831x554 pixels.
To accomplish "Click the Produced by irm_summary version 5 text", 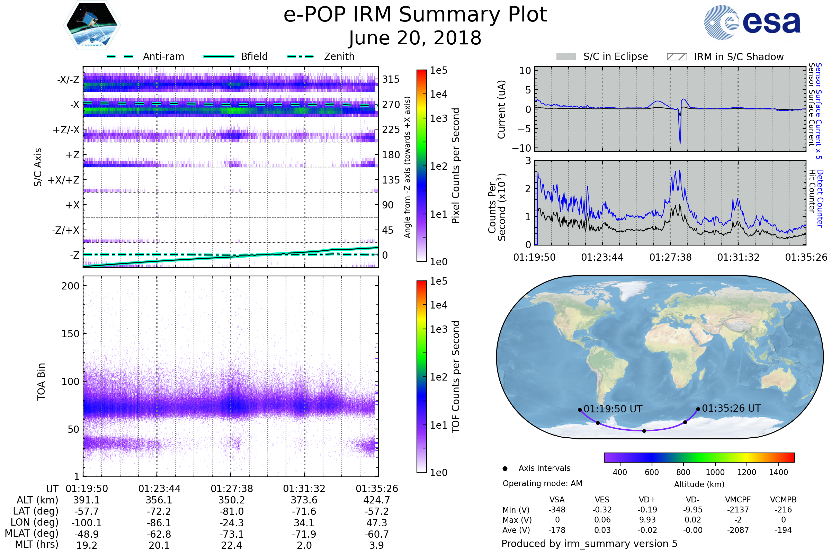I will tap(589, 544).
